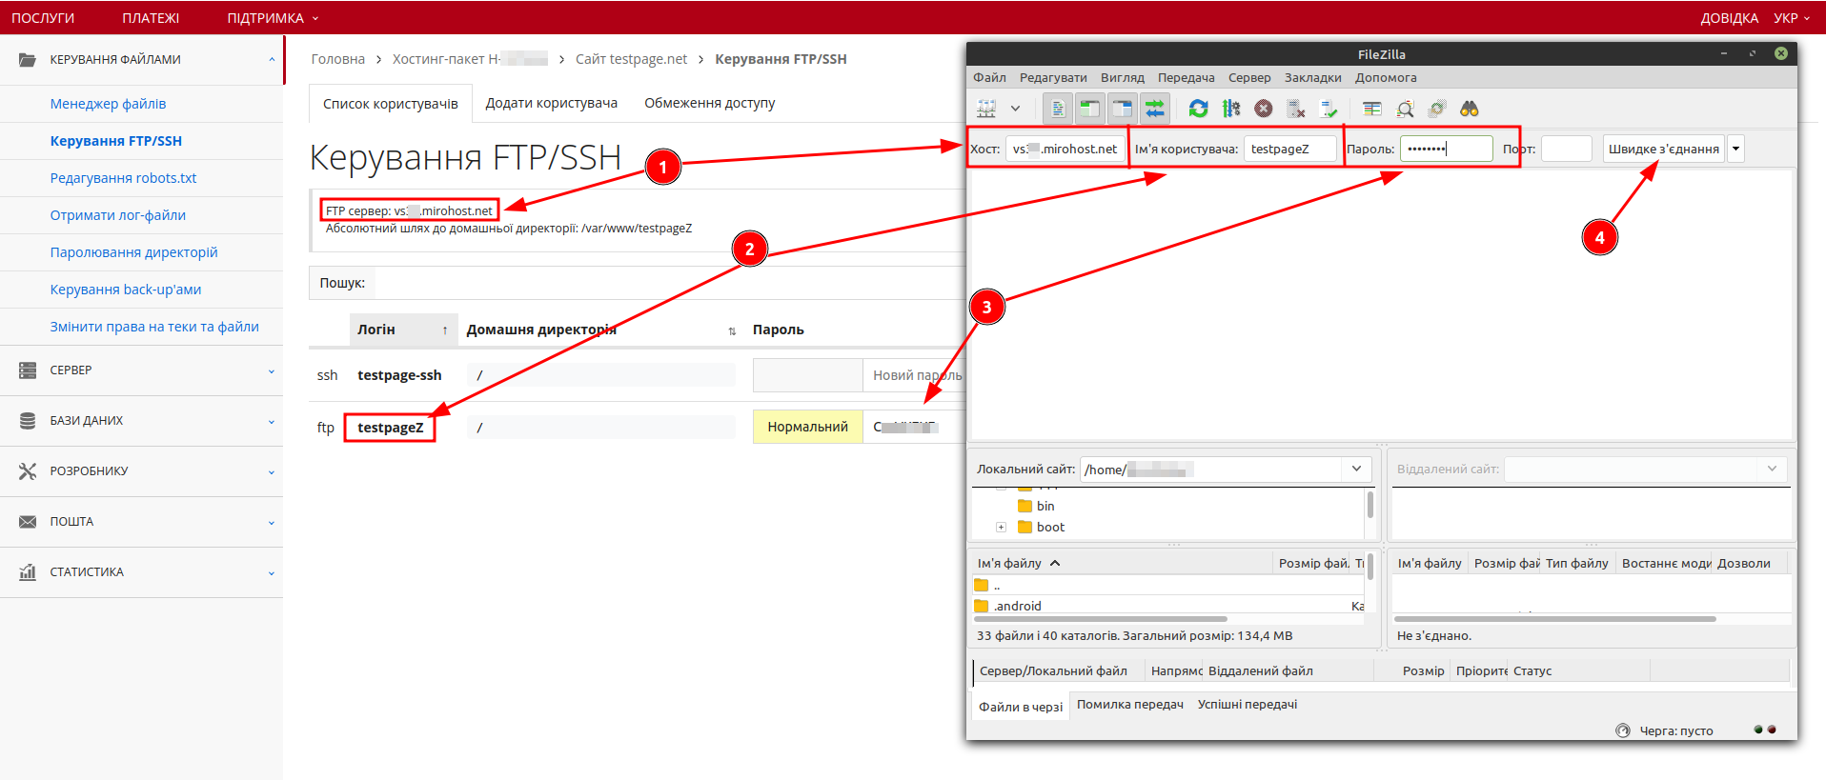This screenshot has height=780, width=1826.
Task: Open the Редагувати menu
Action: (x=1053, y=77)
